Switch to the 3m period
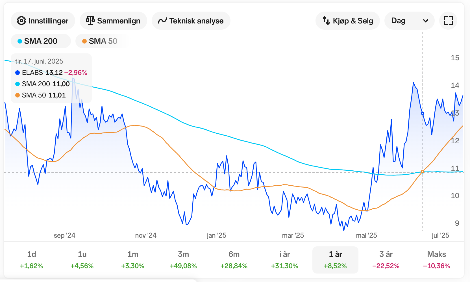The image size is (470, 282). tap(183, 260)
